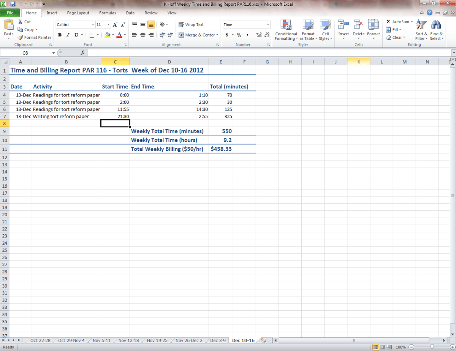Click the Format Painter icon
The width and height of the screenshot is (456, 351).
point(21,38)
